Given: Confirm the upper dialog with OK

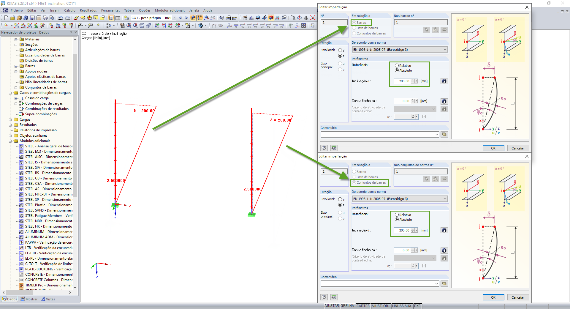Looking at the screenshot, I should (493, 148).
